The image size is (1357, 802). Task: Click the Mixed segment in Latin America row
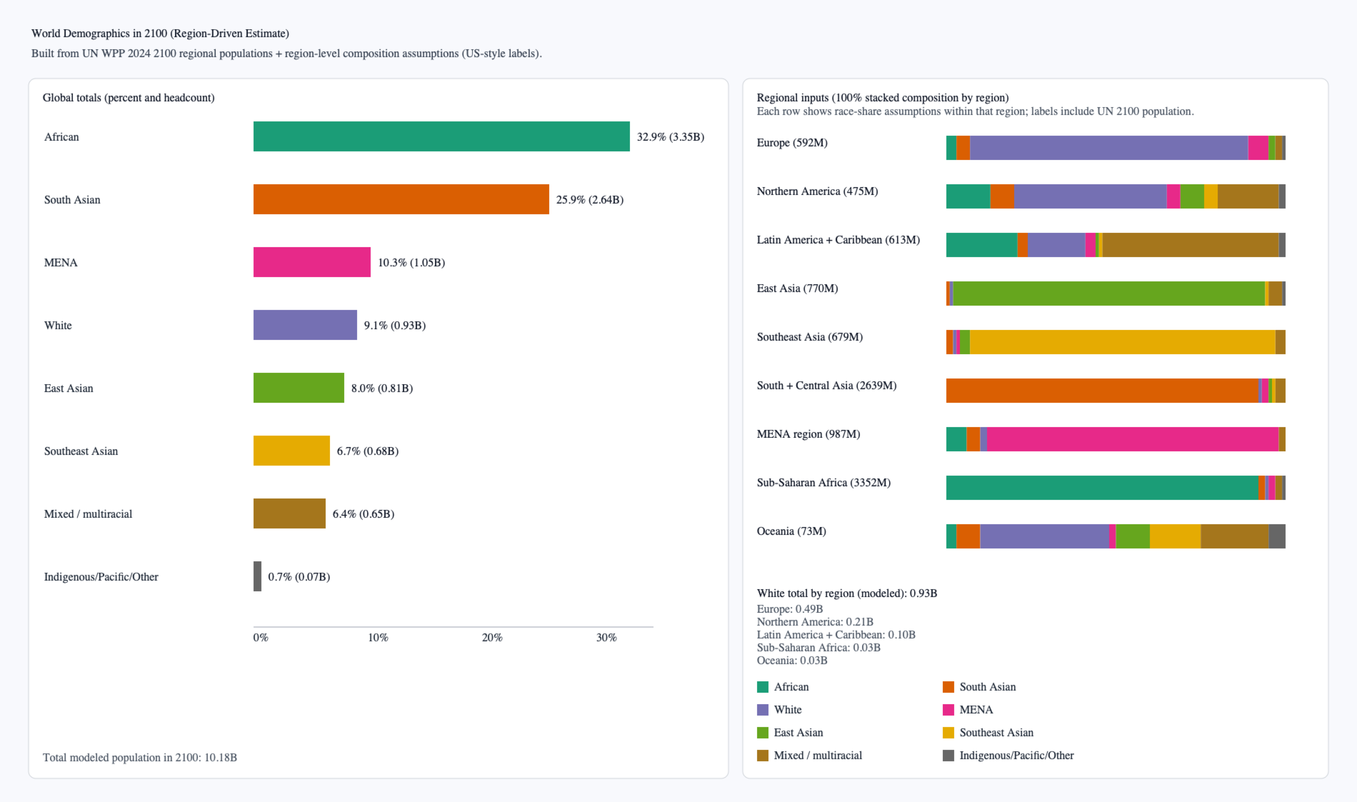(1190, 245)
